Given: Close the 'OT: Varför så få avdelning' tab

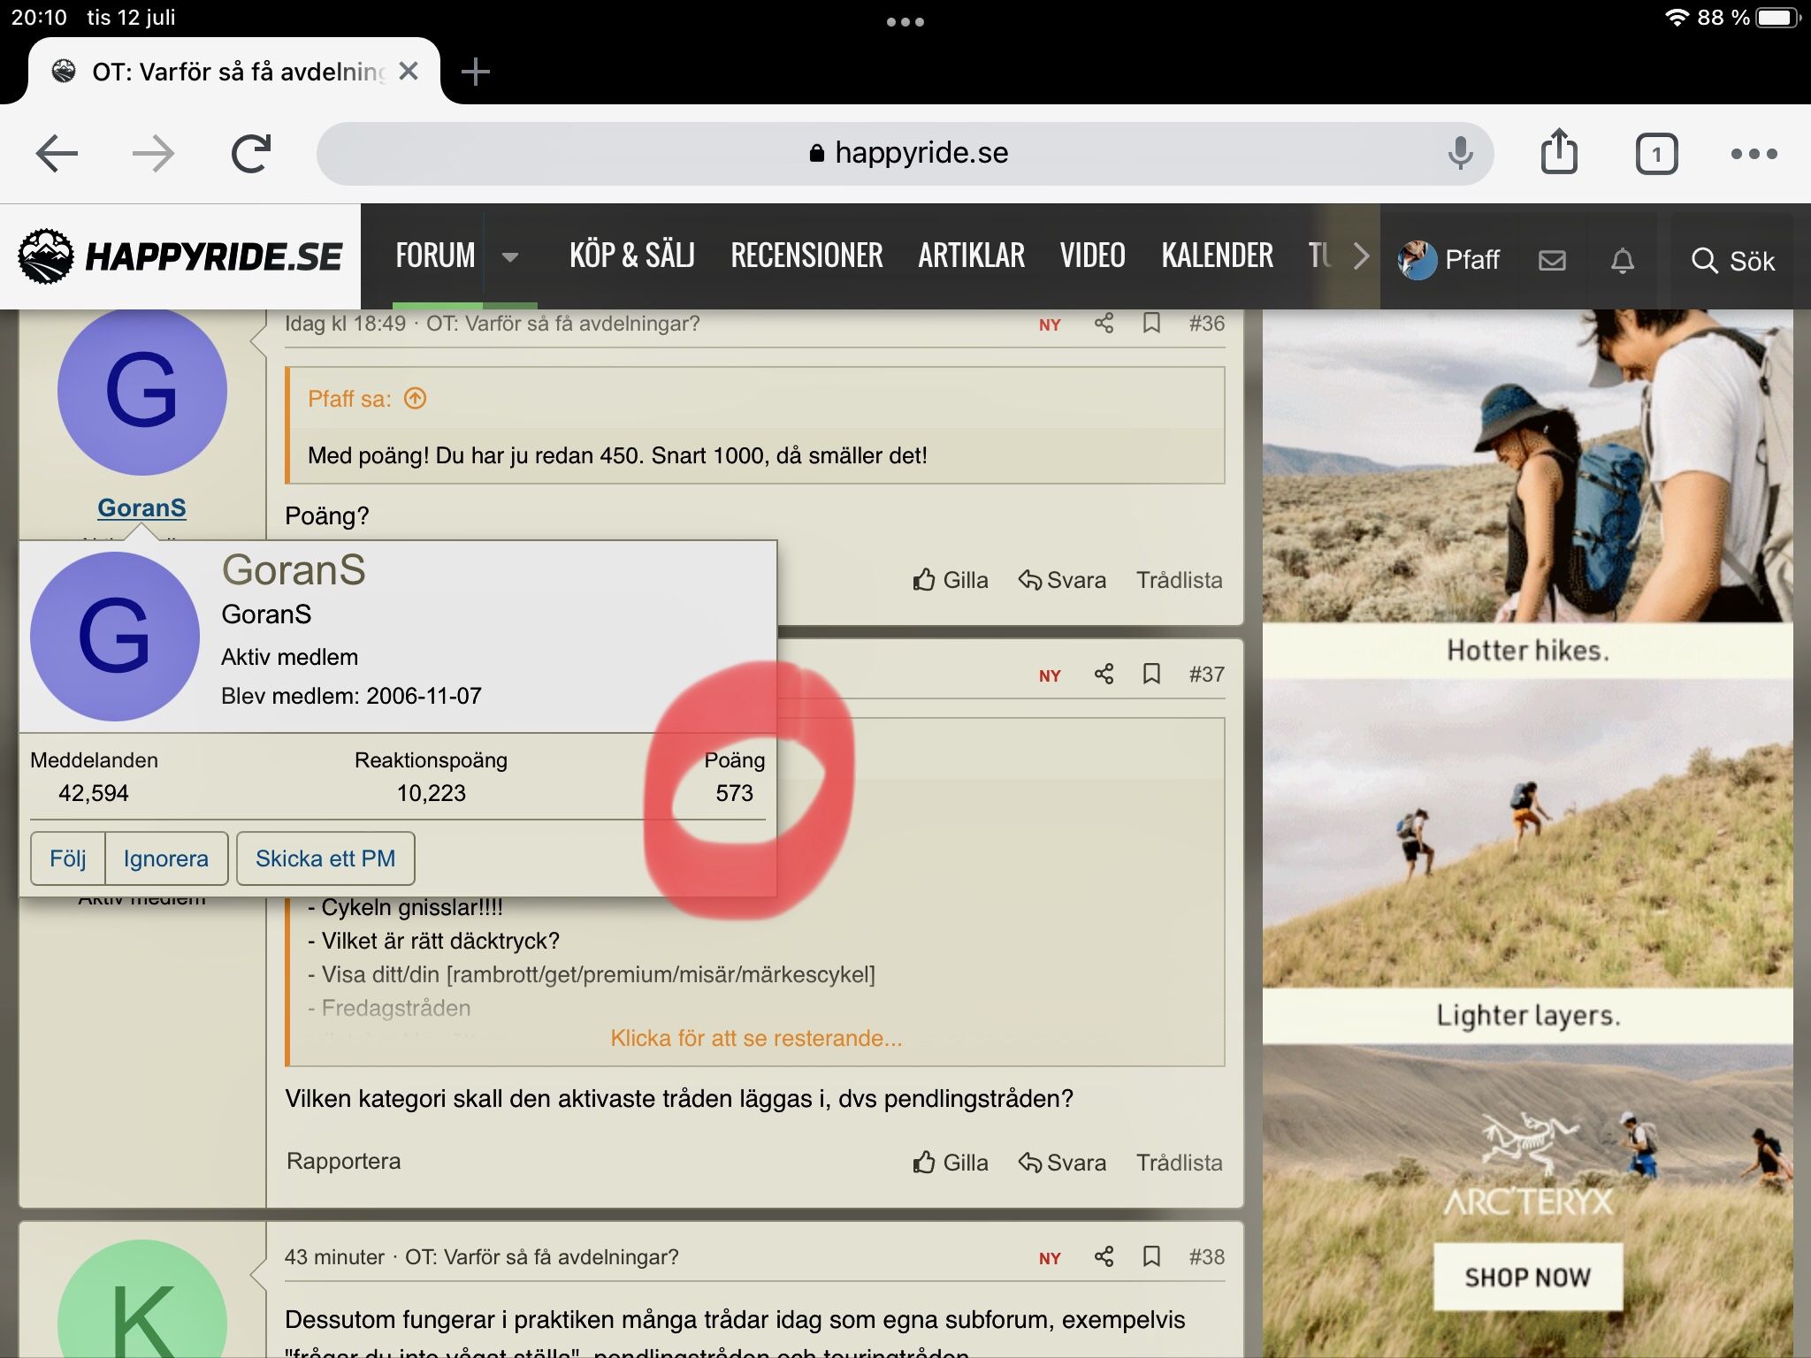Looking at the screenshot, I should click(x=409, y=71).
